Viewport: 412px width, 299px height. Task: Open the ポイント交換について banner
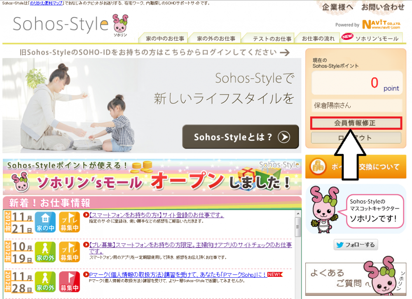[x=356, y=167]
